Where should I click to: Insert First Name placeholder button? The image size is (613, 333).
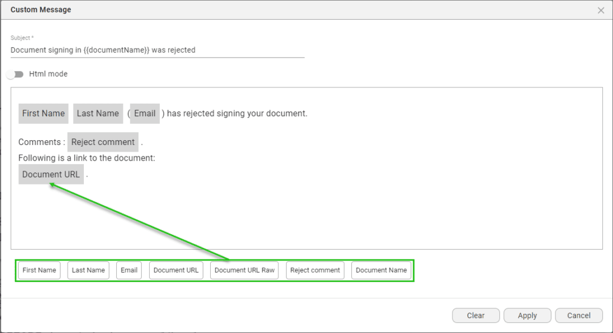coord(40,270)
